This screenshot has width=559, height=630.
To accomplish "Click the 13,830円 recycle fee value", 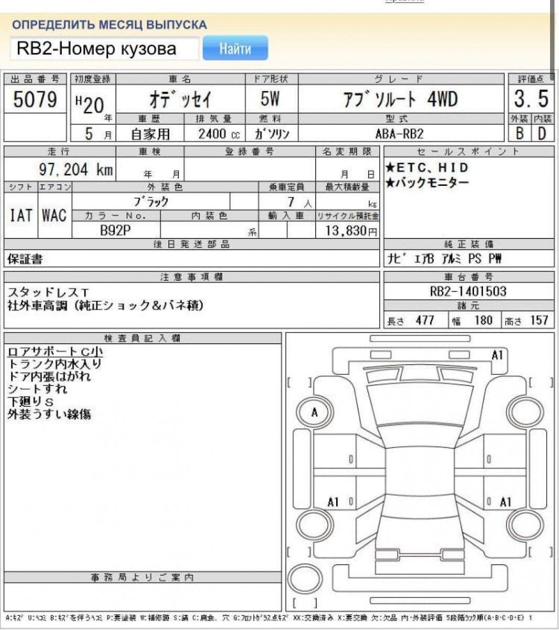I will [x=351, y=230].
